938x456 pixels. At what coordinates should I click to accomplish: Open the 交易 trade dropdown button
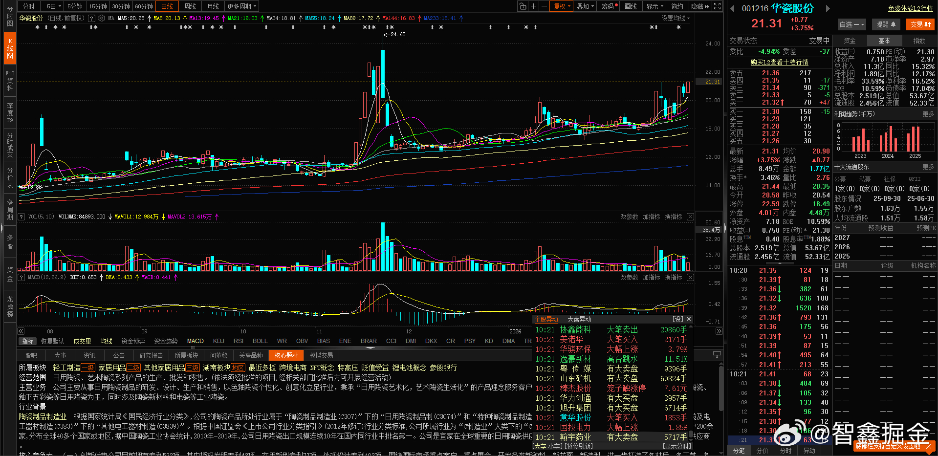coord(920,24)
